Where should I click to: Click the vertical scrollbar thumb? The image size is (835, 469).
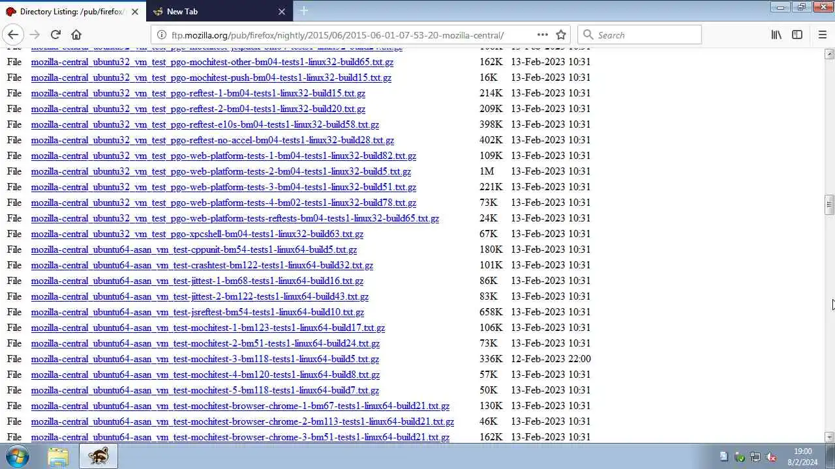829,205
